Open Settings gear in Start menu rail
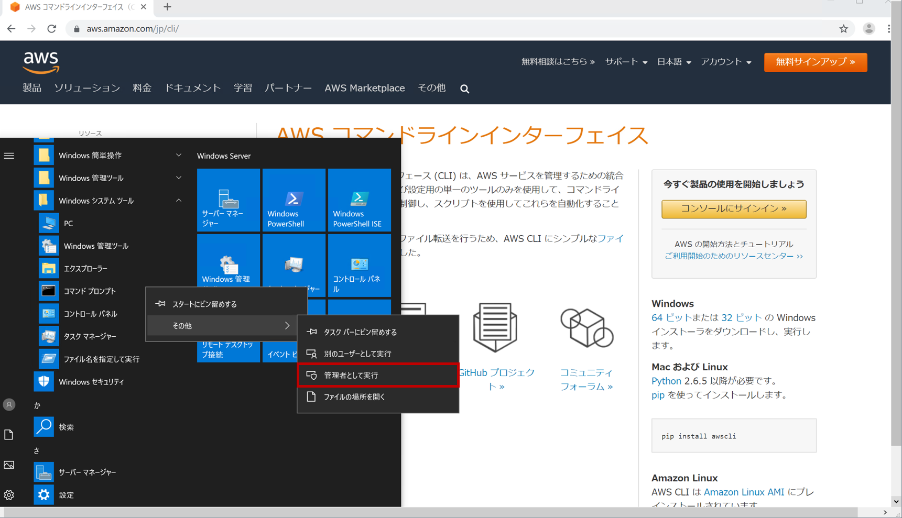Viewport: 902px width, 518px height. pyautogui.click(x=9, y=494)
